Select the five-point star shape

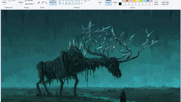click(x=66, y=4)
